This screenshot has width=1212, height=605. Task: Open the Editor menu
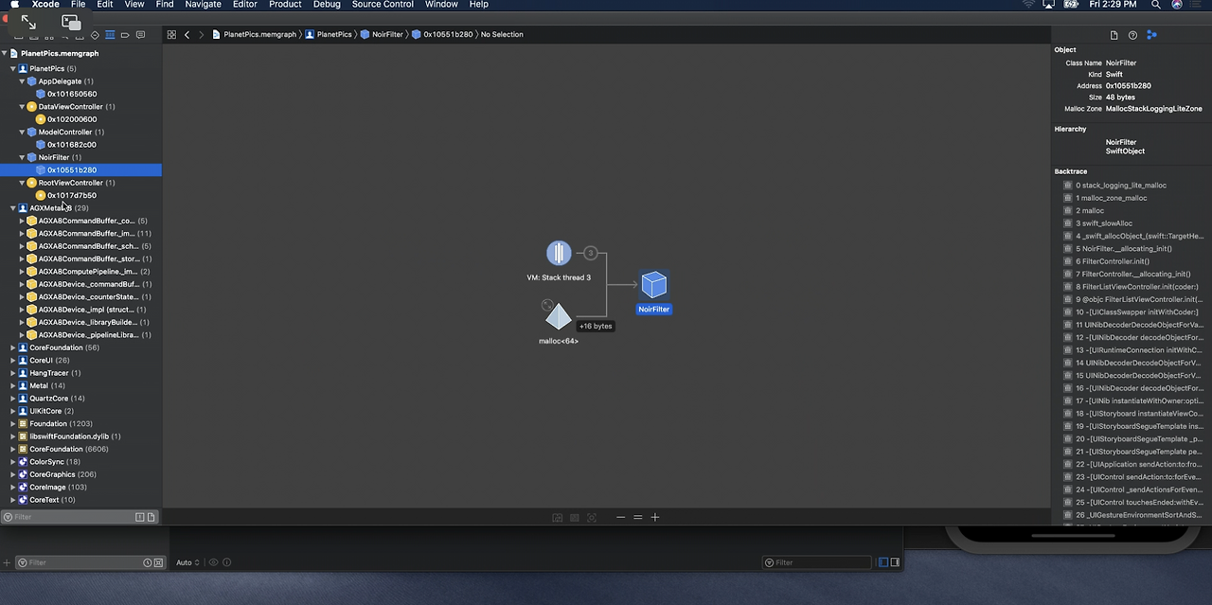[x=244, y=5]
